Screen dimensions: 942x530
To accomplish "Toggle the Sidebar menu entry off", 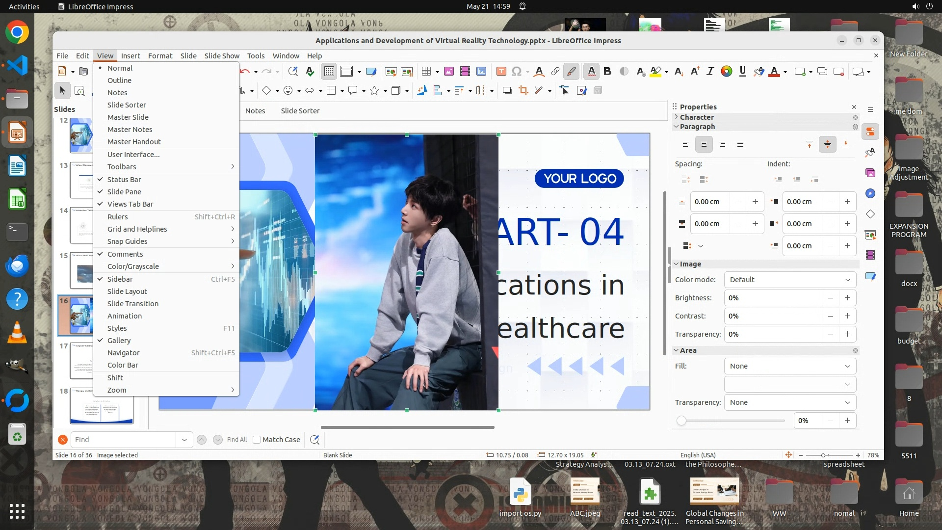I will [x=120, y=279].
